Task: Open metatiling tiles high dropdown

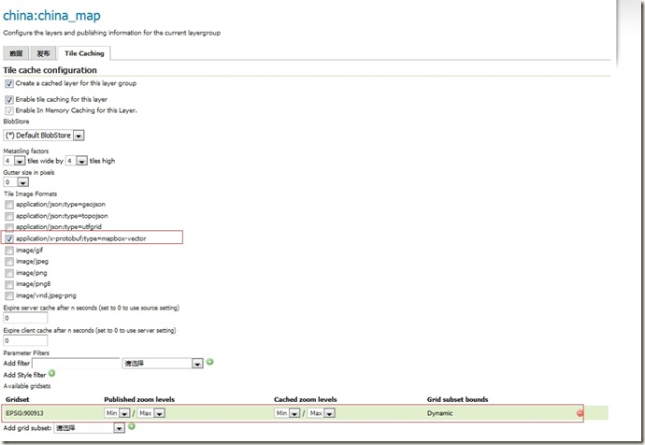Action: pyautogui.click(x=77, y=161)
